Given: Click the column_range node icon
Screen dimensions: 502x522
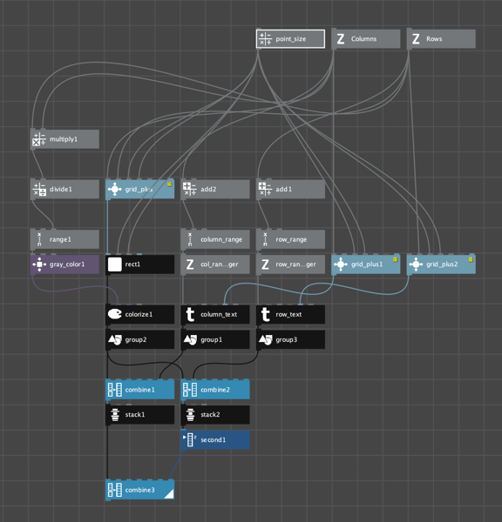Looking at the screenshot, I should click(190, 239).
